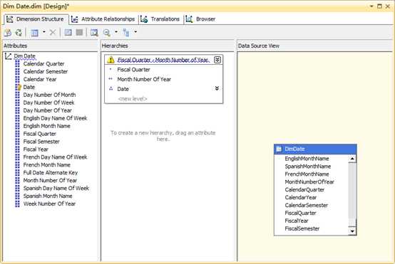395x264 pixels.
Task: Select the Day Number Of Month attribute
Action: (x=49, y=95)
